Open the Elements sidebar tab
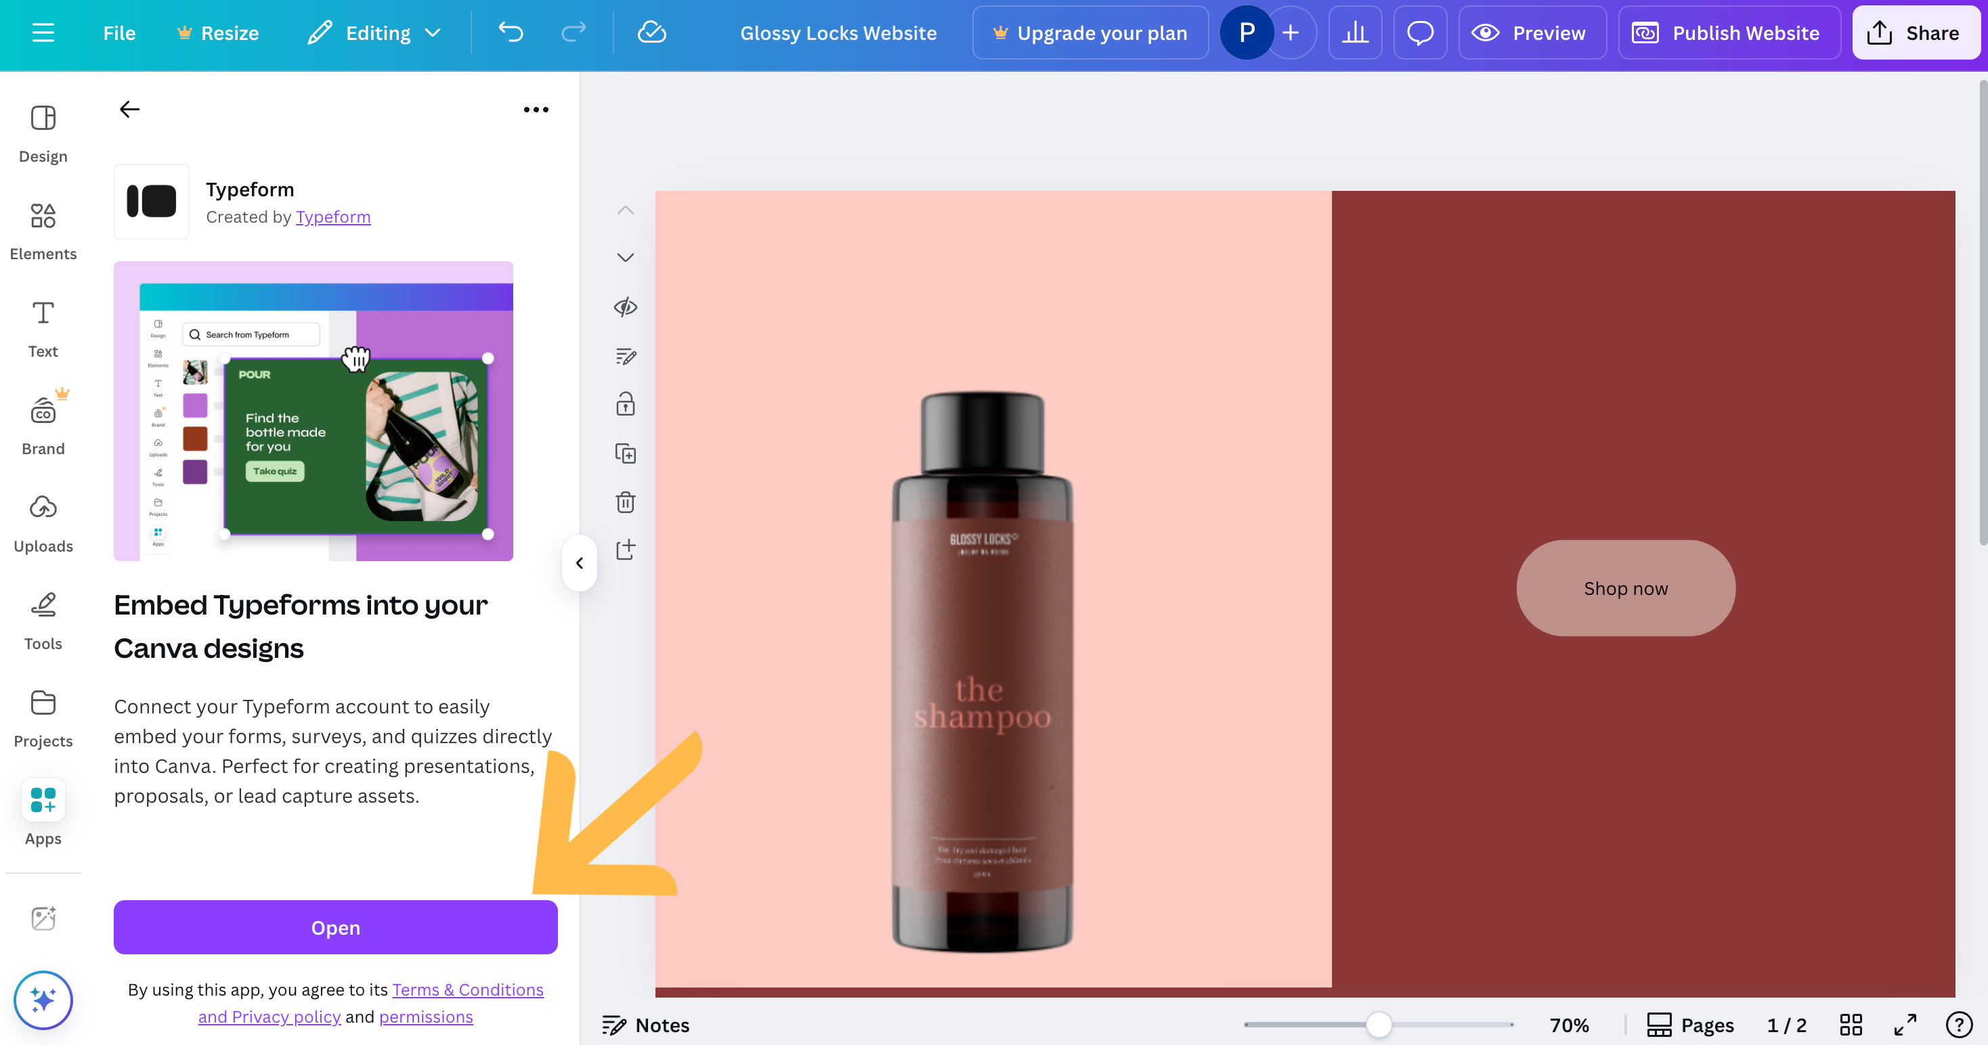Viewport: 1988px width, 1045px height. (43, 231)
